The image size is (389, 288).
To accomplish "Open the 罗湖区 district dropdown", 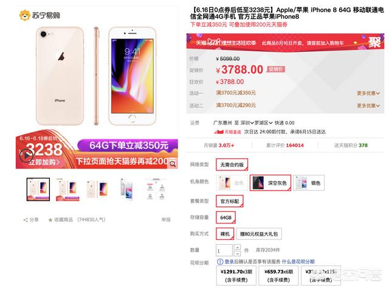I will point(263,123).
